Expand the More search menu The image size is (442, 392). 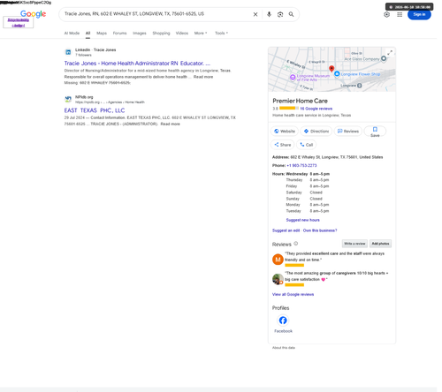coord(201,34)
